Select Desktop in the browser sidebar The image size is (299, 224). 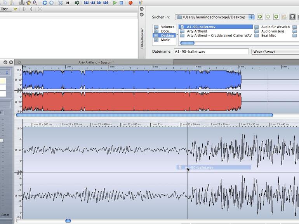(167, 36)
